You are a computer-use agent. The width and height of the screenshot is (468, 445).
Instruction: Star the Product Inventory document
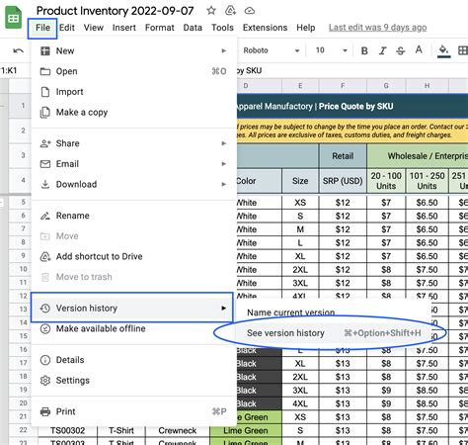pos(211,11)
